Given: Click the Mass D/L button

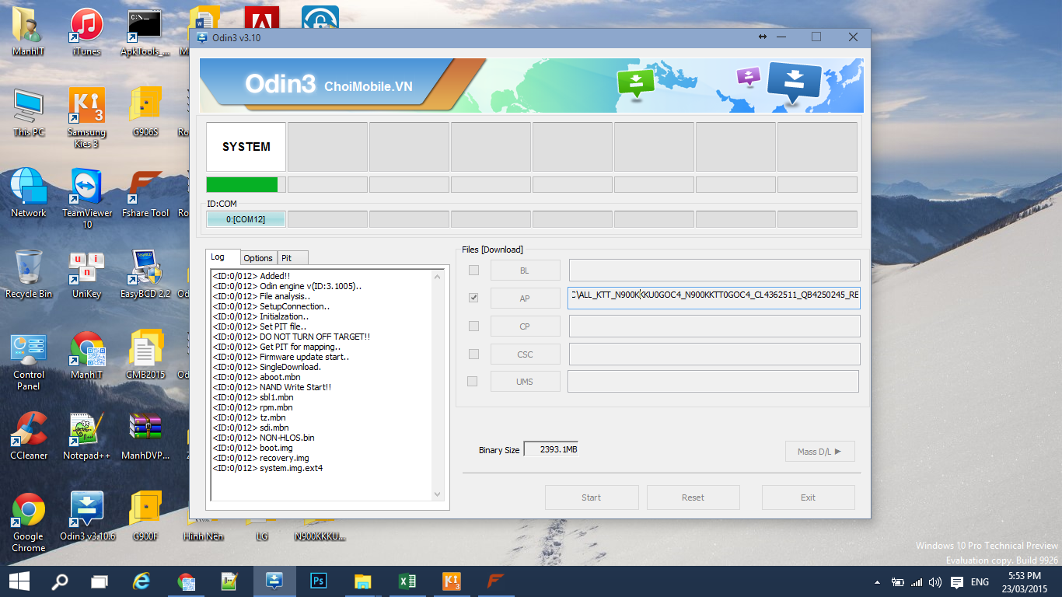Looking at the screenshot, I should click(819, 452).
